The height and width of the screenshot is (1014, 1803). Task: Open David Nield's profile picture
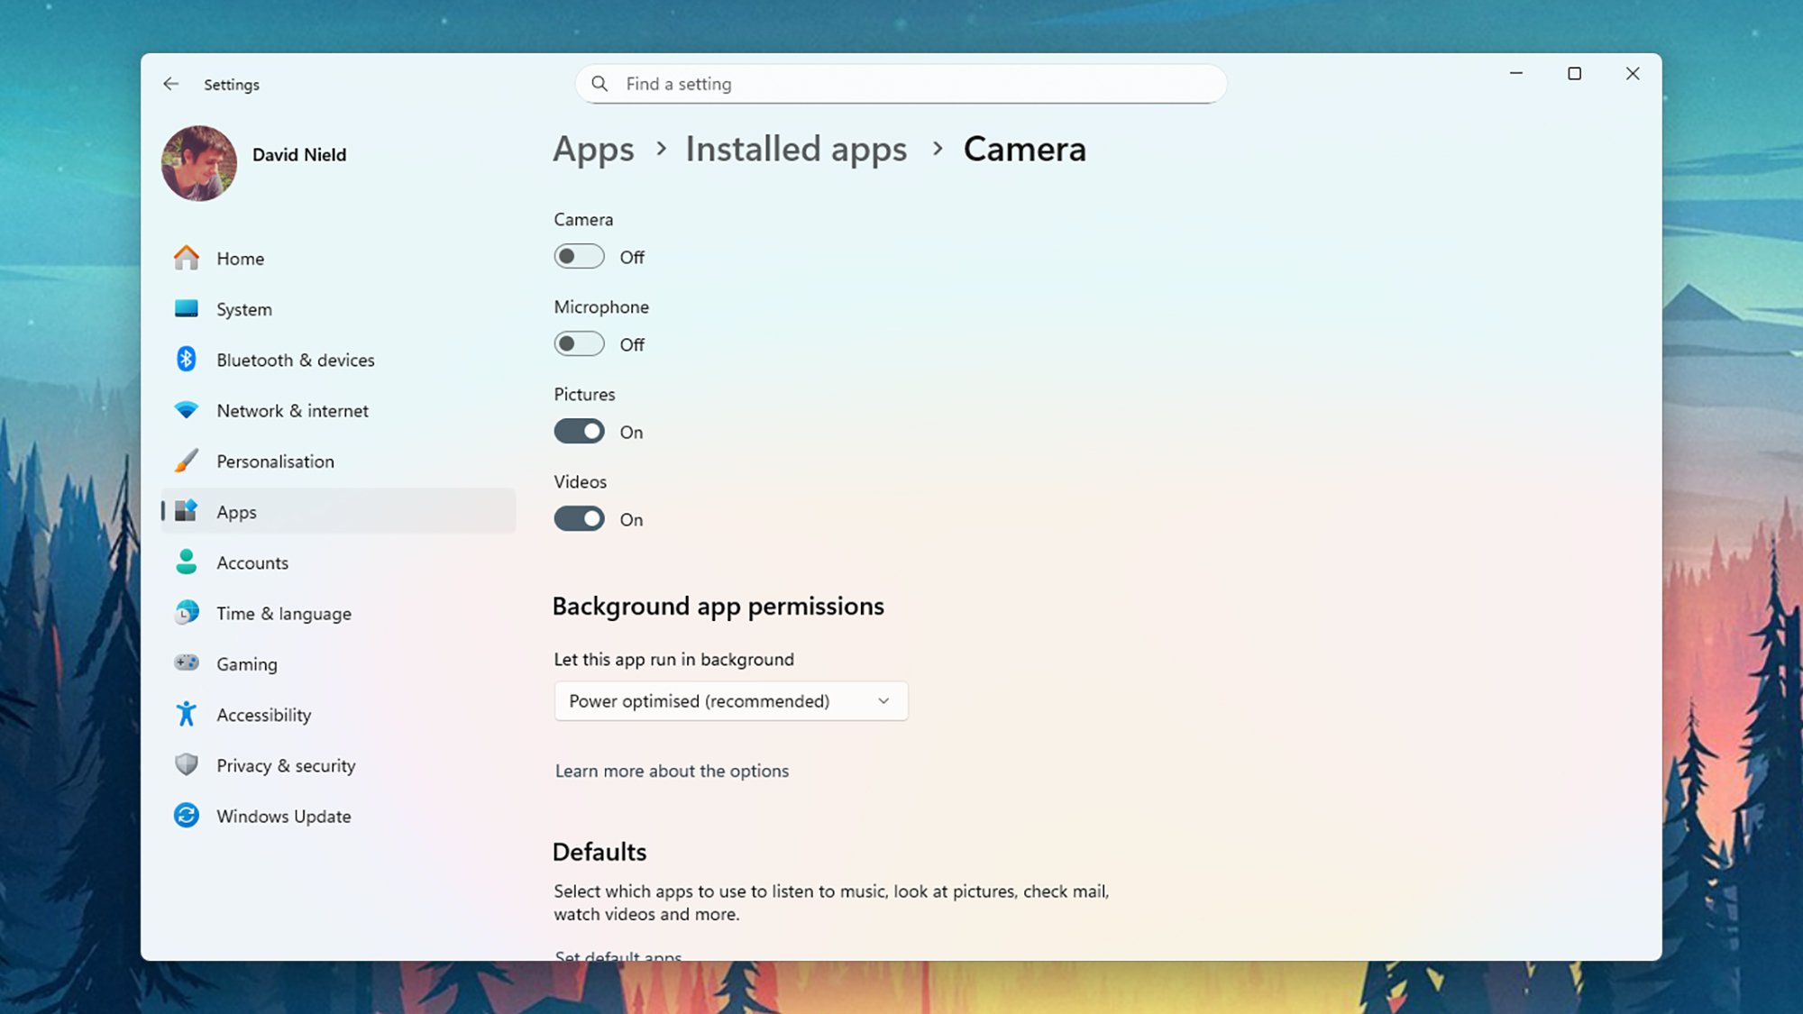click(x=199, y=163)
